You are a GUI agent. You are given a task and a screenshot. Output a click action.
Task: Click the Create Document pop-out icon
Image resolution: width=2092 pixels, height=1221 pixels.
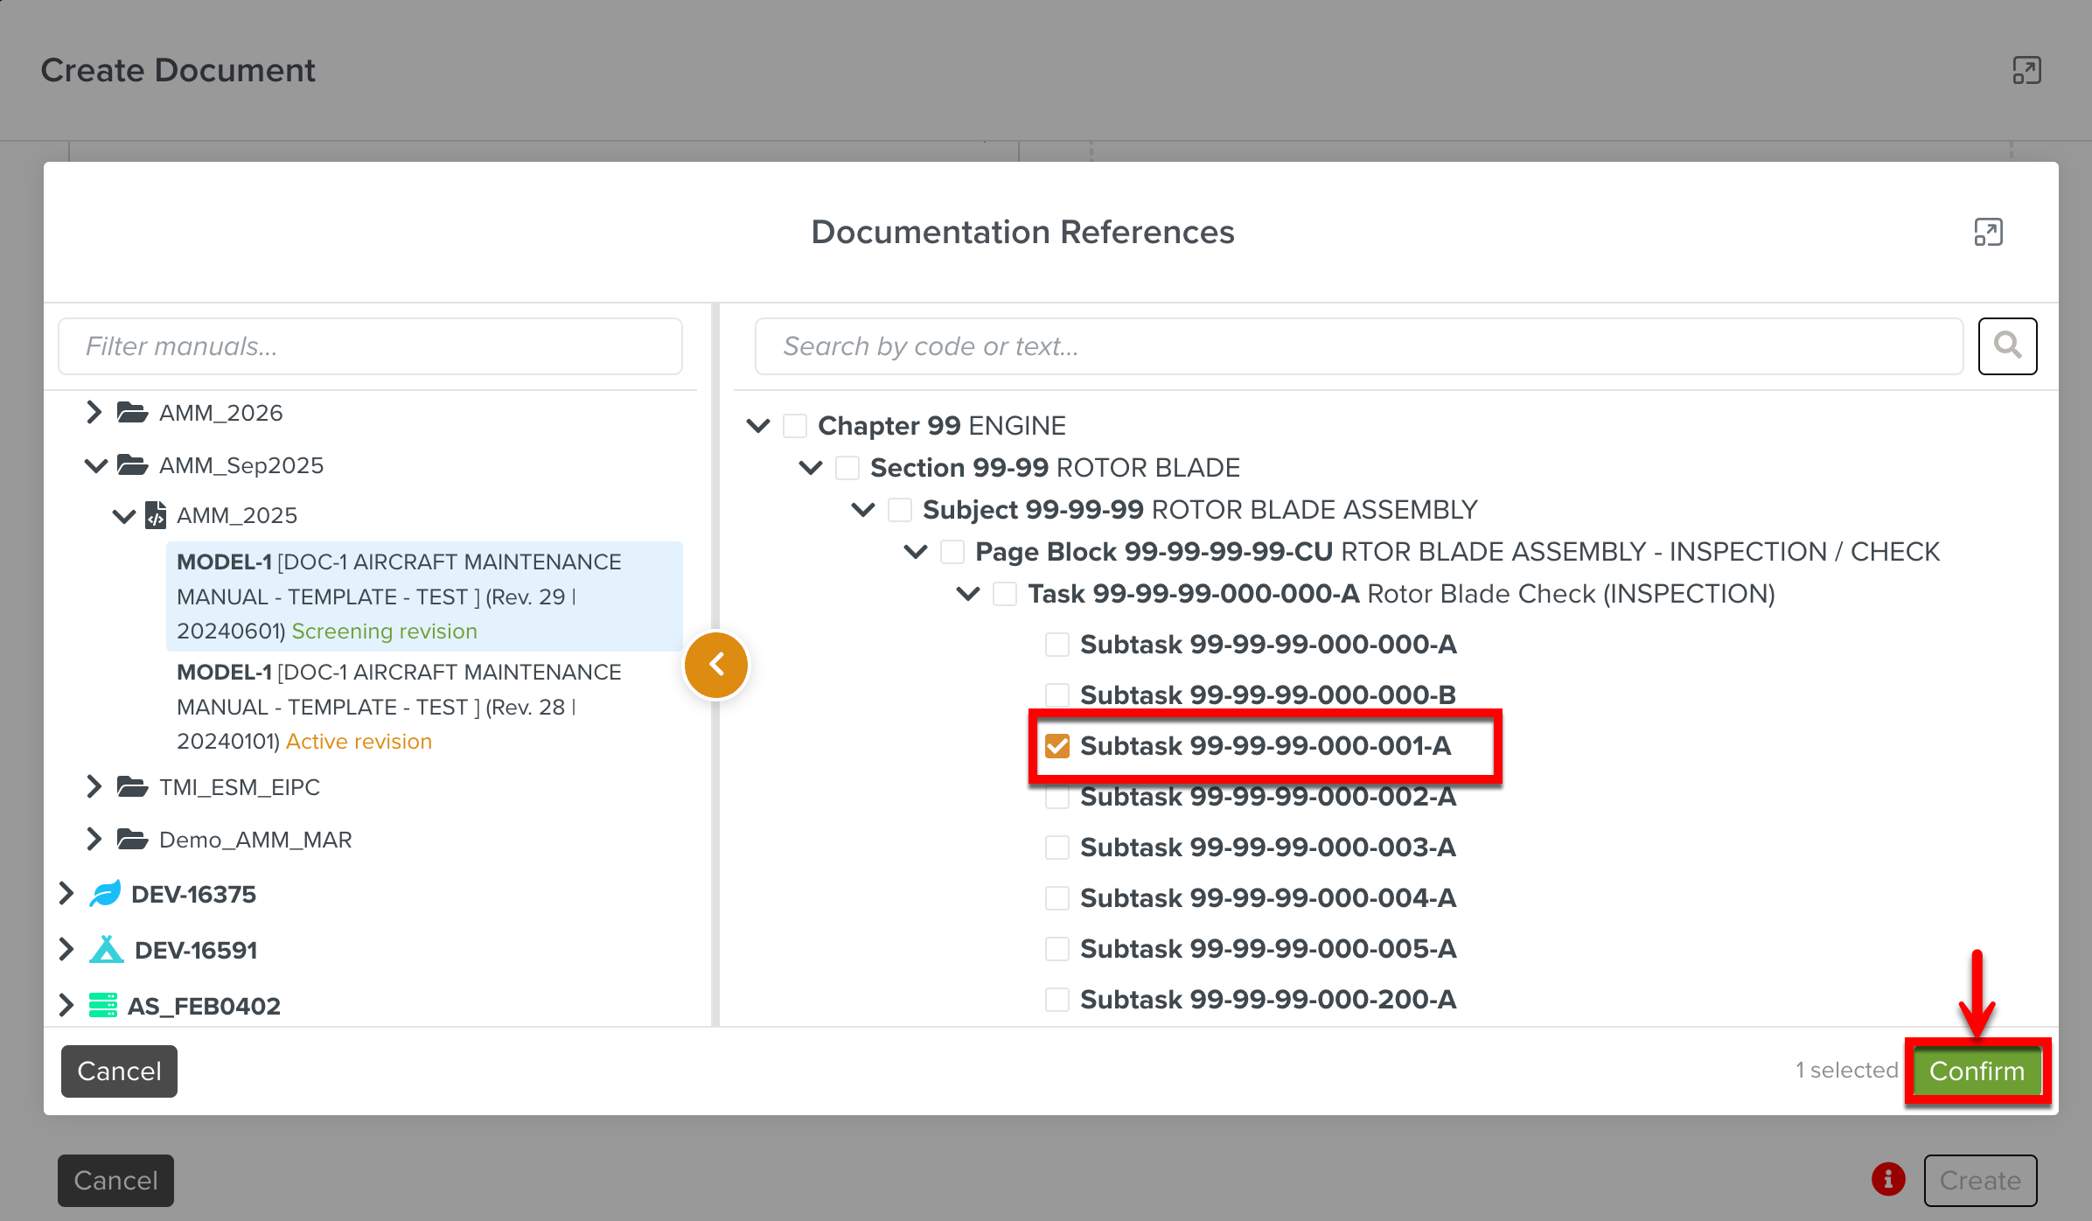coord(2026,71)
